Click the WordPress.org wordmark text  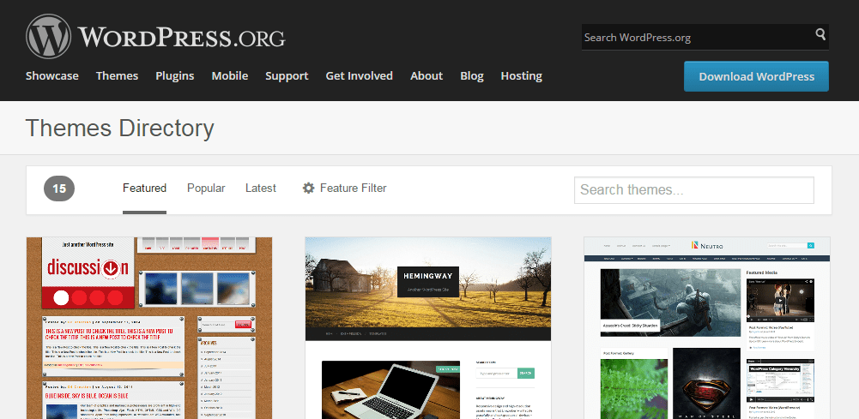pyautogui.click(x=181, y=37)
